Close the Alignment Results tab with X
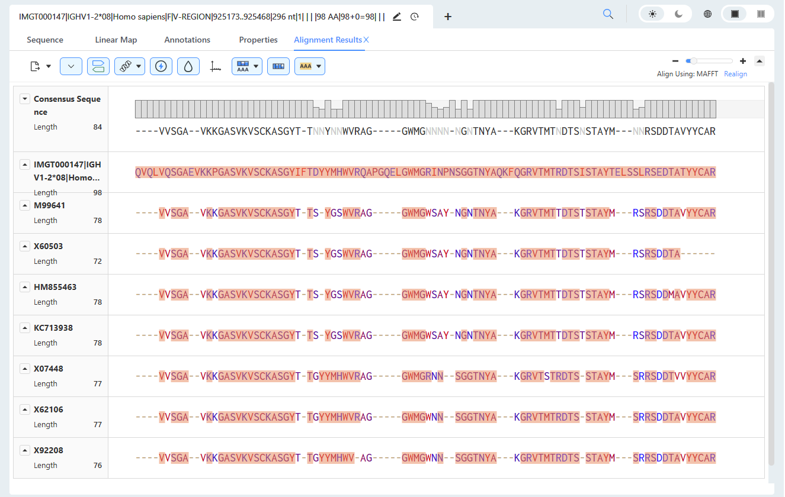785x497 pixels. point(366,40)
